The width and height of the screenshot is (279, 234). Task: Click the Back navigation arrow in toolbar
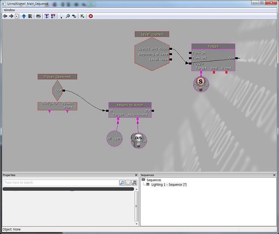[5, 16]
